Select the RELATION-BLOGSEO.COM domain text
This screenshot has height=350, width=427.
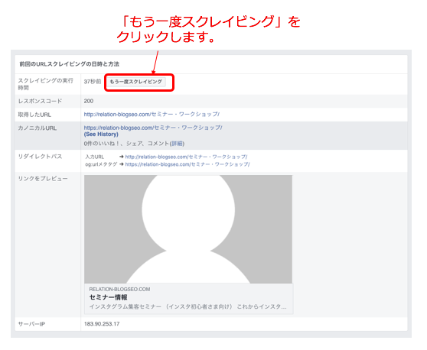pos(119,289)
